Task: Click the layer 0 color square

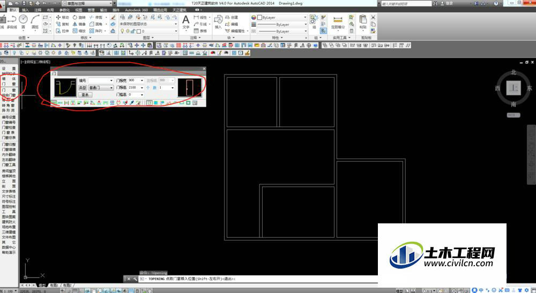Action: pos(139,31)
